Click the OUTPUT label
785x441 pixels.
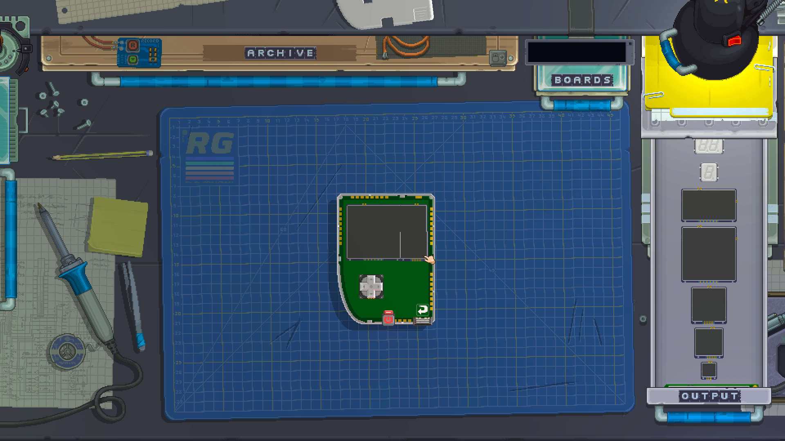709,396
